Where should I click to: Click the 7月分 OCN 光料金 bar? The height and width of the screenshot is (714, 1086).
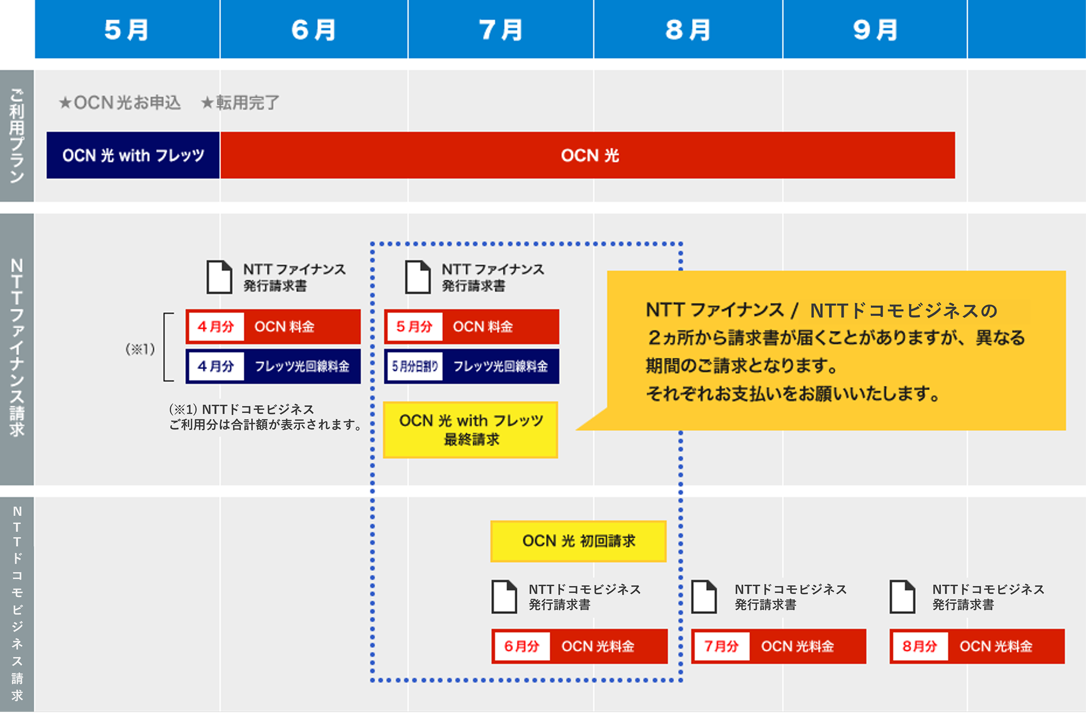pyautogui.click(x=778, y=647)
